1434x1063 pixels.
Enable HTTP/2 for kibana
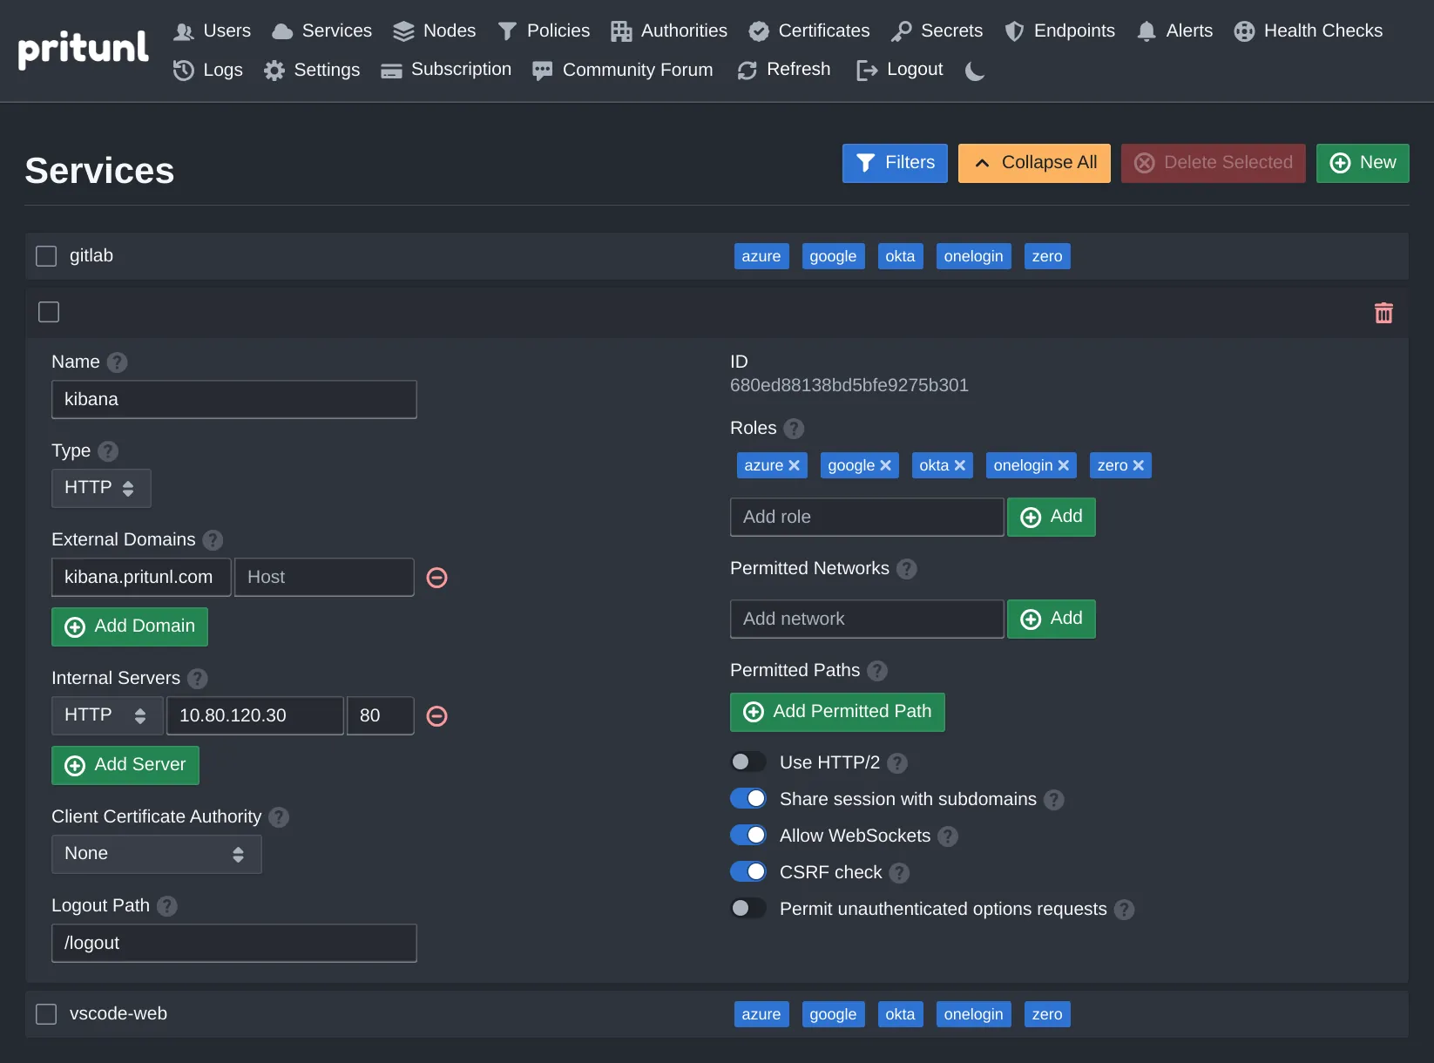click(747, 762)
